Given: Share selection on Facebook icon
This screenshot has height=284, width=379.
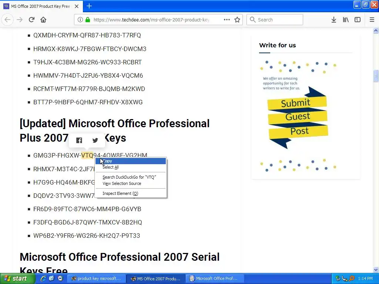Looking at the screenshot, I should 79,140.
